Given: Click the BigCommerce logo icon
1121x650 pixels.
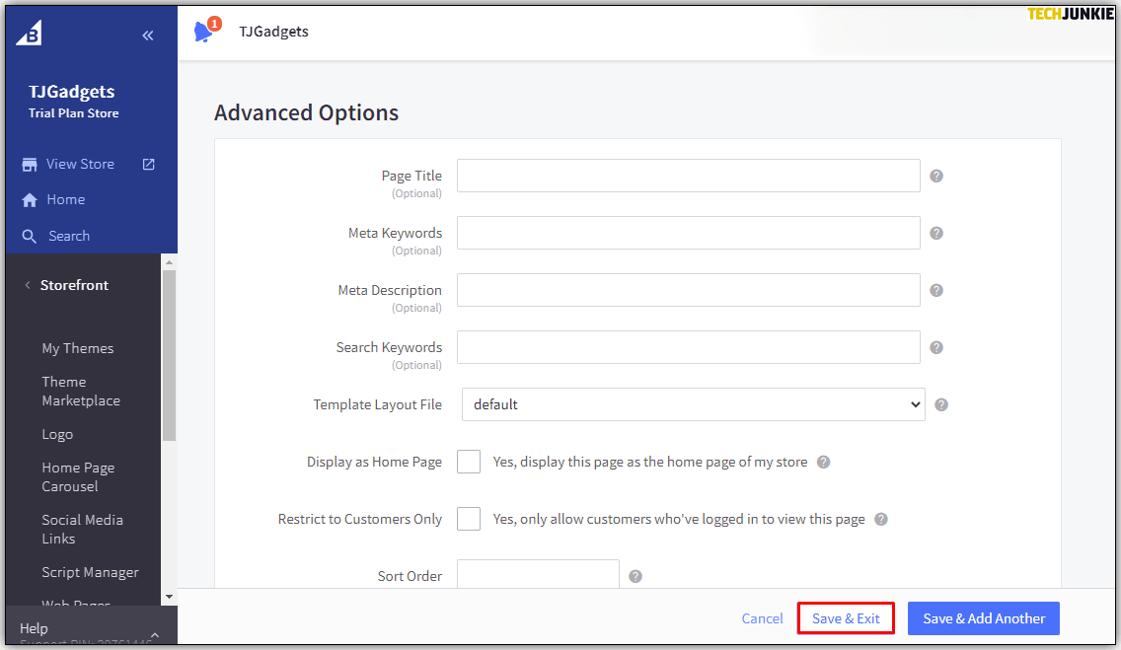Looking at the screenshot, I should click(29, 33).
